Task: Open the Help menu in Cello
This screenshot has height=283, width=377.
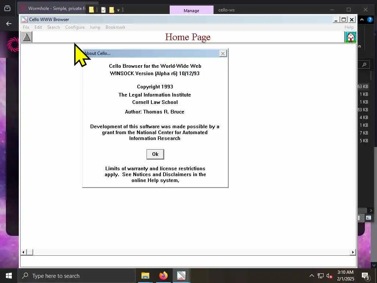Action: coord(349,27)
